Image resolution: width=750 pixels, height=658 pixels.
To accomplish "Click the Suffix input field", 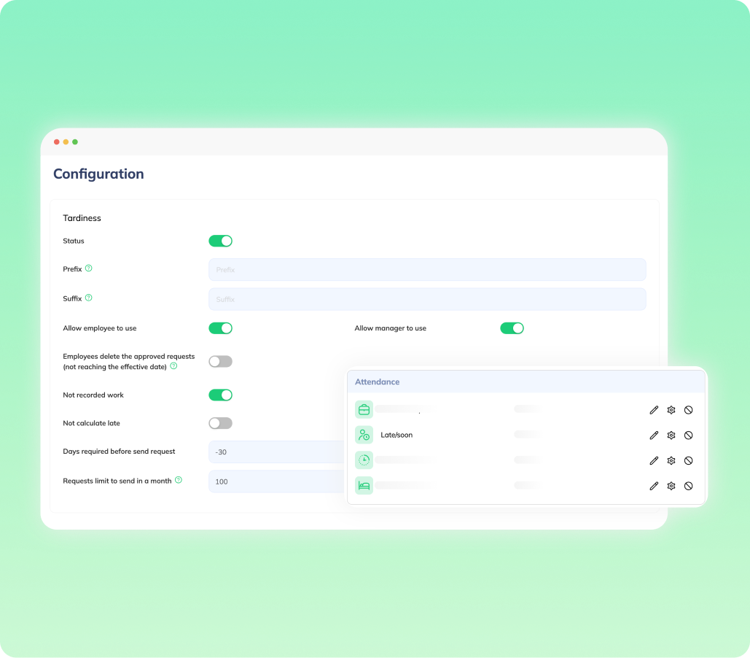I will (x=426, y=299).
